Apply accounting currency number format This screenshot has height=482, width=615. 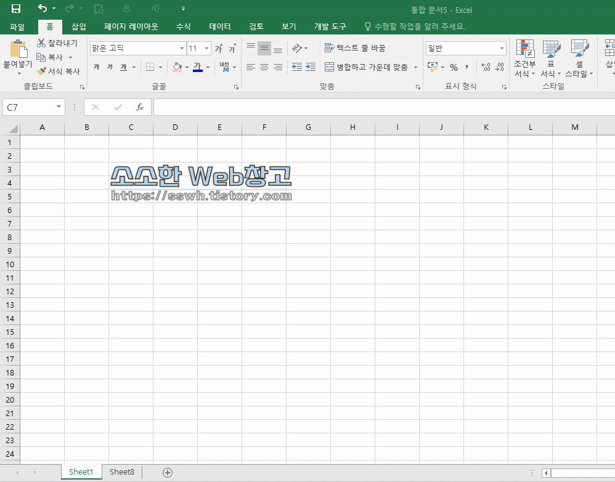433,67
